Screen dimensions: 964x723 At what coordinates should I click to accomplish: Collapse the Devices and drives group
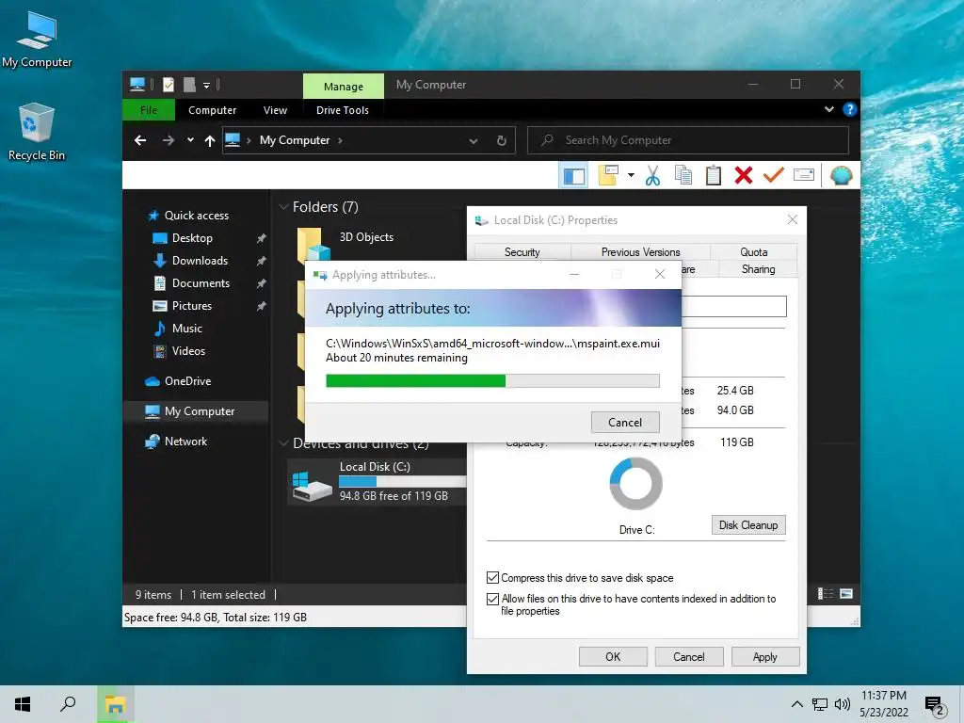[283, 442]
